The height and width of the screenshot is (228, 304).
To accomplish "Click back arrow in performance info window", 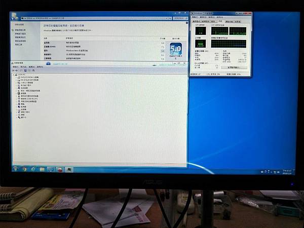I will 13,18.
